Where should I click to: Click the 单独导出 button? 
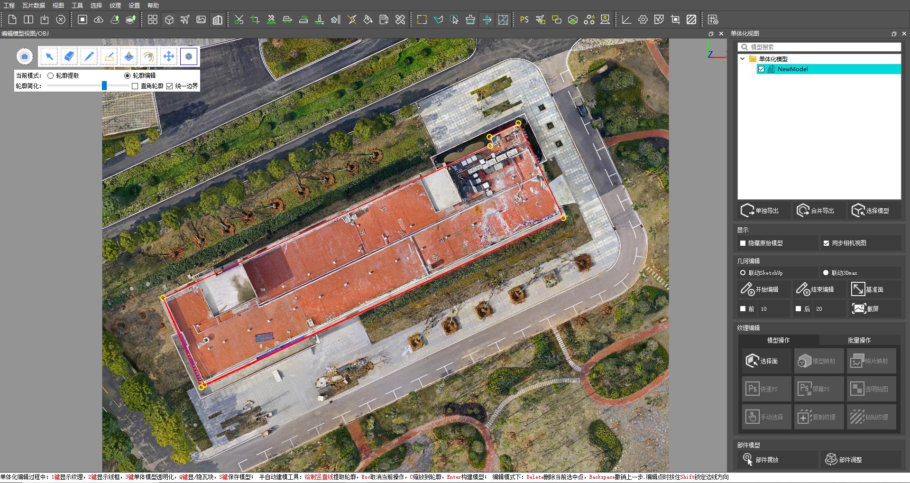[764, 211]
